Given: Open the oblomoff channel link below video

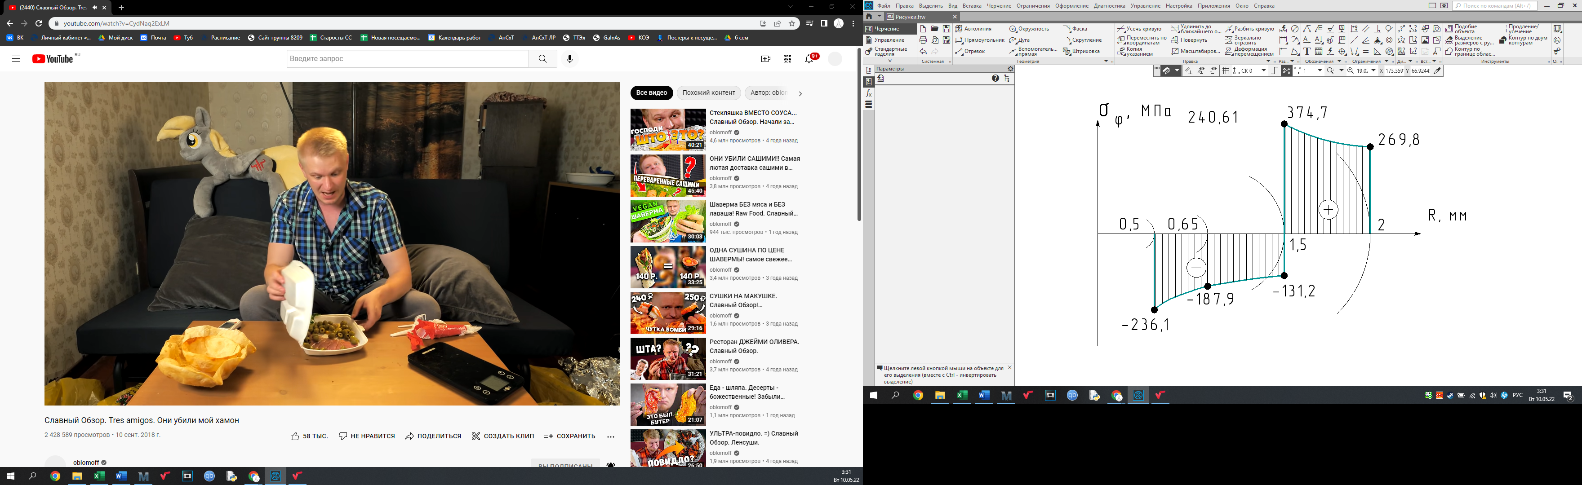Looking at the screenshot, I should point(85,462).
